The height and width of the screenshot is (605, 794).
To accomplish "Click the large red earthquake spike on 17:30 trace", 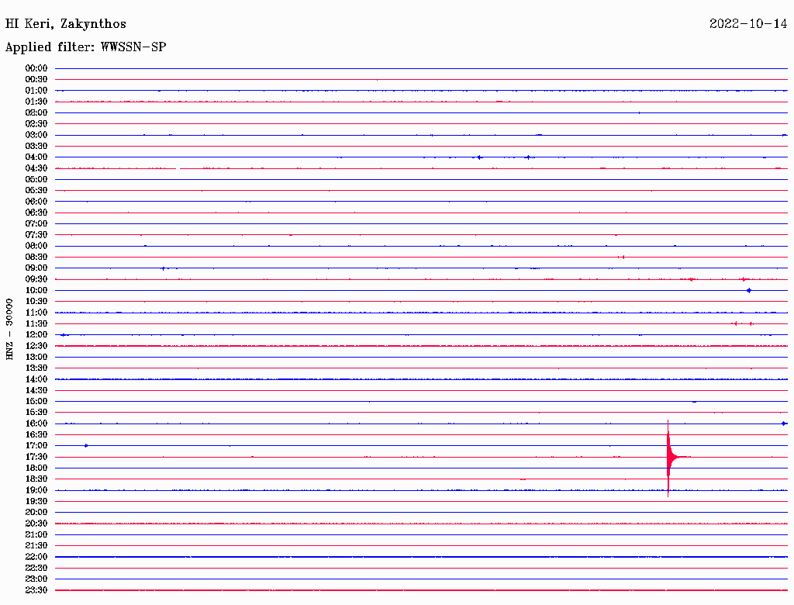I will 669,458.
